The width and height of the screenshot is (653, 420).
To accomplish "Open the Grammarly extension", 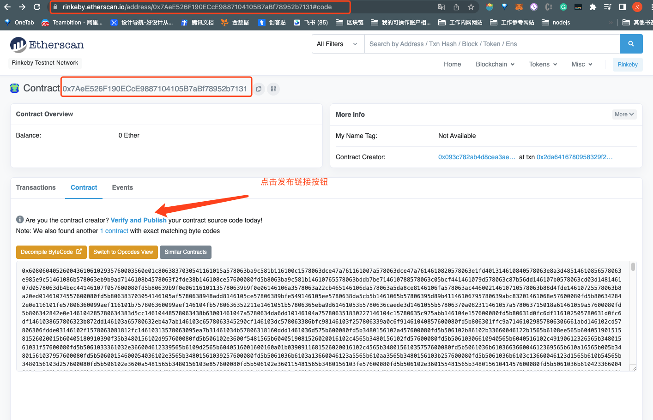I will tap(563, 7).
